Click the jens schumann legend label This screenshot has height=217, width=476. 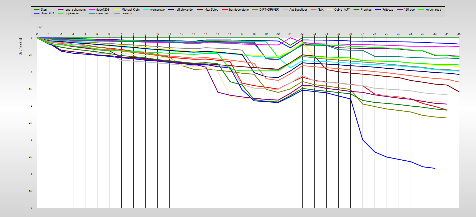pyautogui.click(x=75, y=10)
